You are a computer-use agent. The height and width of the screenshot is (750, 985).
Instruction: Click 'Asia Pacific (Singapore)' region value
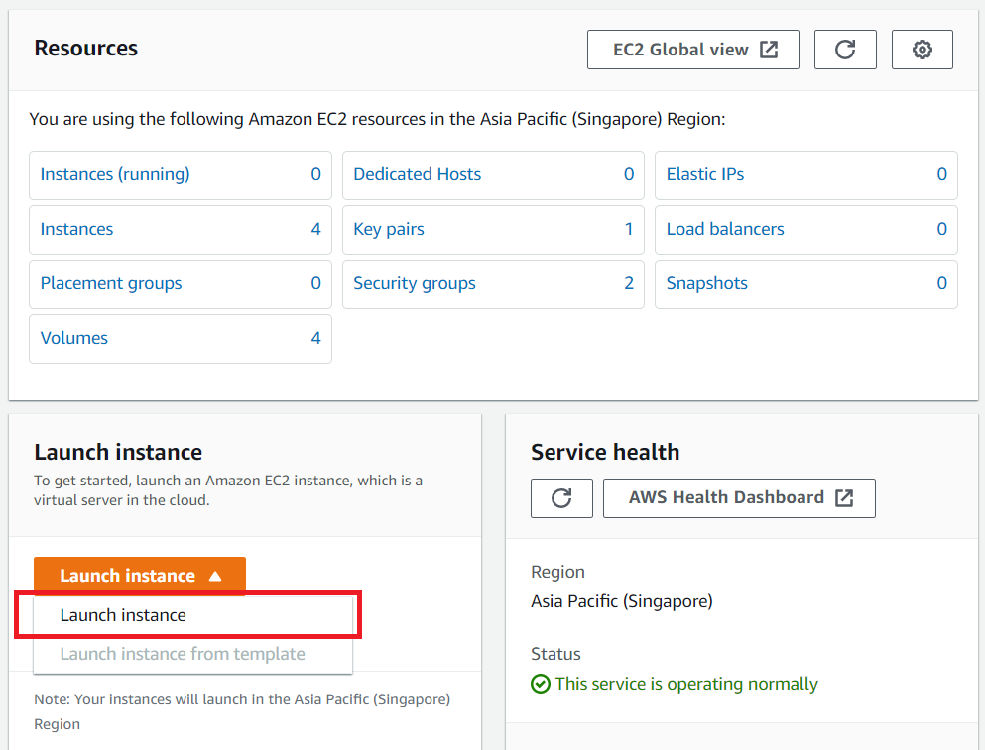pyautogui.click(x=622, y=601)
